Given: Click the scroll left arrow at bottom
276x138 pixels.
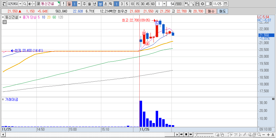Looking at the screenshot, I should [3, 135].
